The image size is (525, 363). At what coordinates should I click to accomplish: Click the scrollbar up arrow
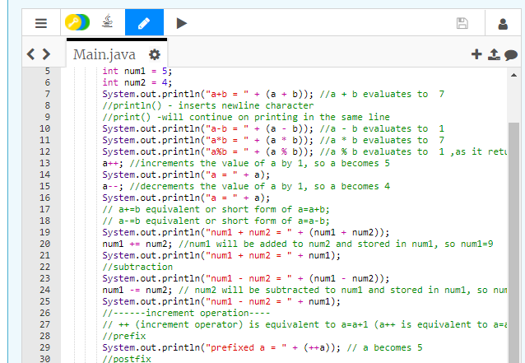[x=513, y=75]
